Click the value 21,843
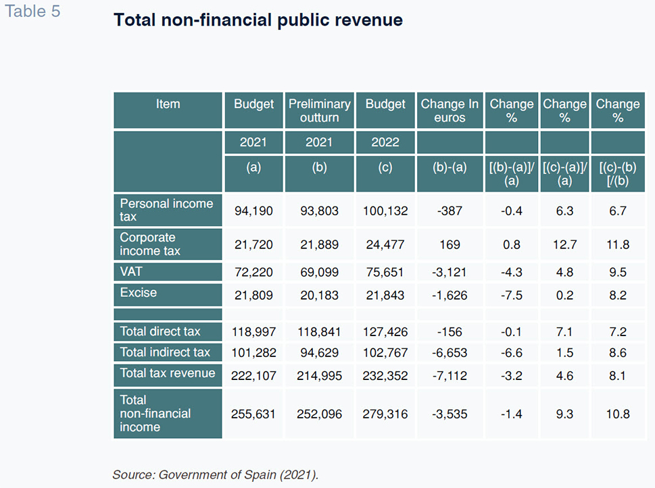The image size is (655, 488). [385, 296]
